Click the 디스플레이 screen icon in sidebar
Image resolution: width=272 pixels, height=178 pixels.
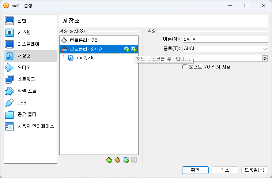point(10,44)
